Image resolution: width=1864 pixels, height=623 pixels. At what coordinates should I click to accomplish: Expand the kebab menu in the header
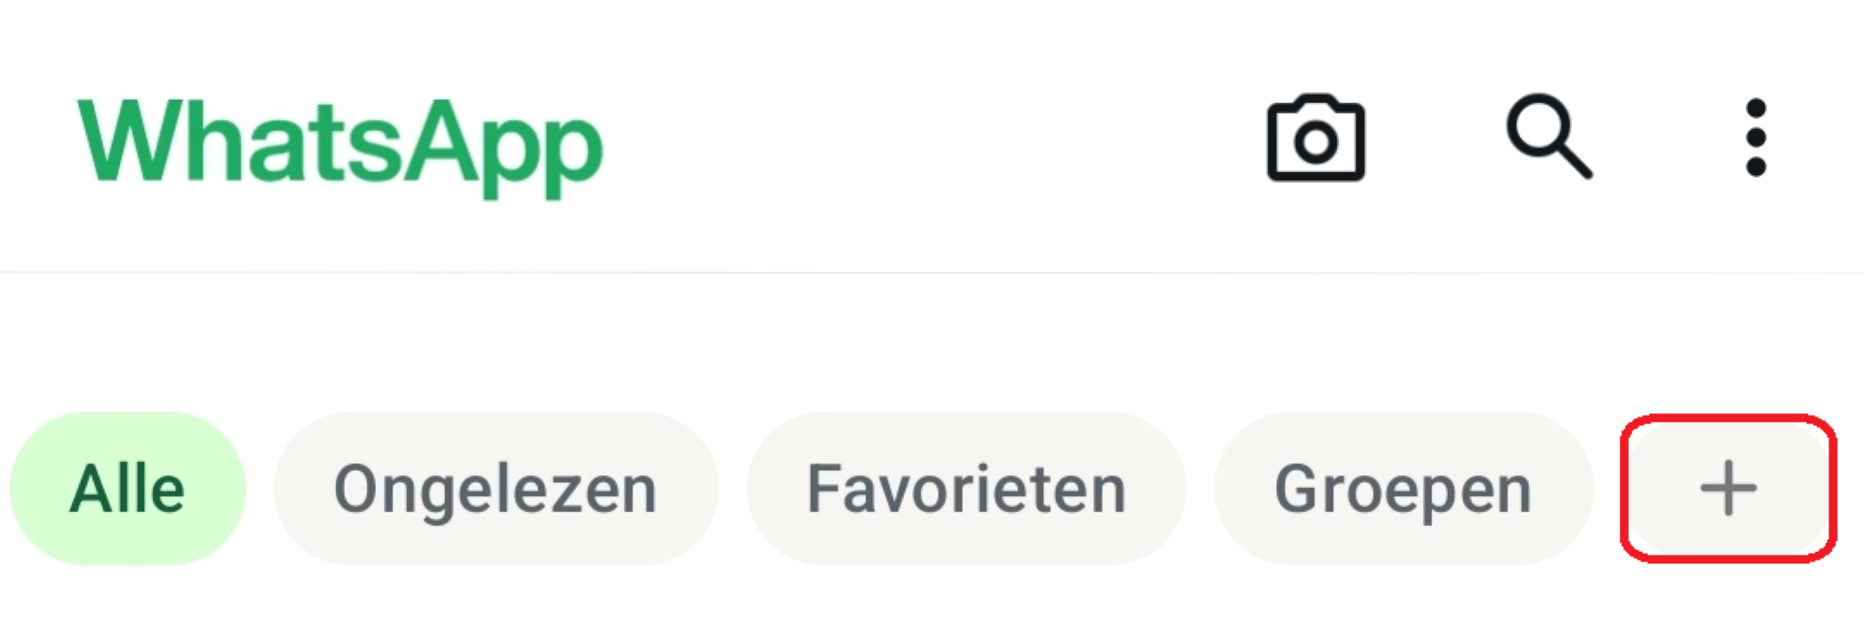(x=1756, y=137)
